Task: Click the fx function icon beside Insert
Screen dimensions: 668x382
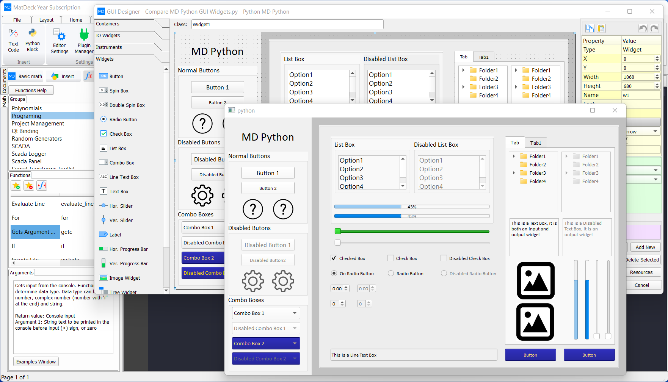Action: tap(88, 76)
